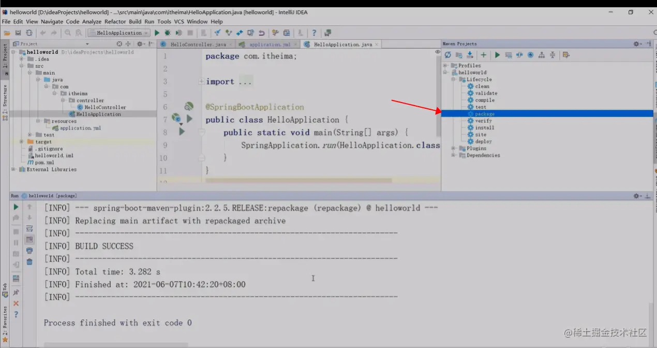Toggle Skip Tests mode icon in Maven panel
Image resolution: width=657 pixels, height=348 pixels.
tap(530, 55)
